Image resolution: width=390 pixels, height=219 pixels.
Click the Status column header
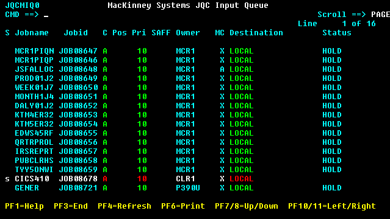337,33
